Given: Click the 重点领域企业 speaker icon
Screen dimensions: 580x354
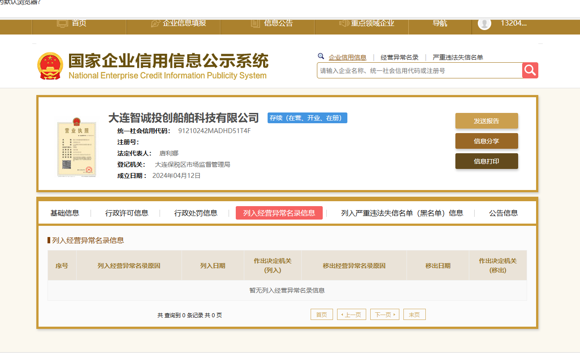Looking at the screenshot, I should (x=344, y=23).
